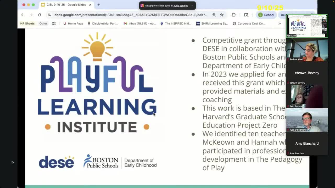This screenshot has height=188, width=335.
Task: Expand the hidden bookmarks double chevron
Action: 279,23
